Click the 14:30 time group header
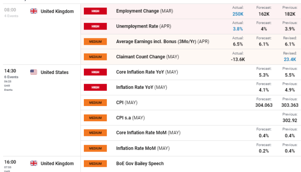The height and width of the screenshot is (172, 301). click(10, 71)
